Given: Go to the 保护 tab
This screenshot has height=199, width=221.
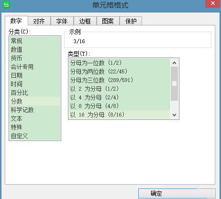Looking at the screenshot, I should coord(131,21).
